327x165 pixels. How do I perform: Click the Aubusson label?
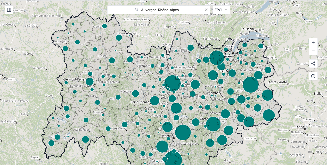(39, 68)
